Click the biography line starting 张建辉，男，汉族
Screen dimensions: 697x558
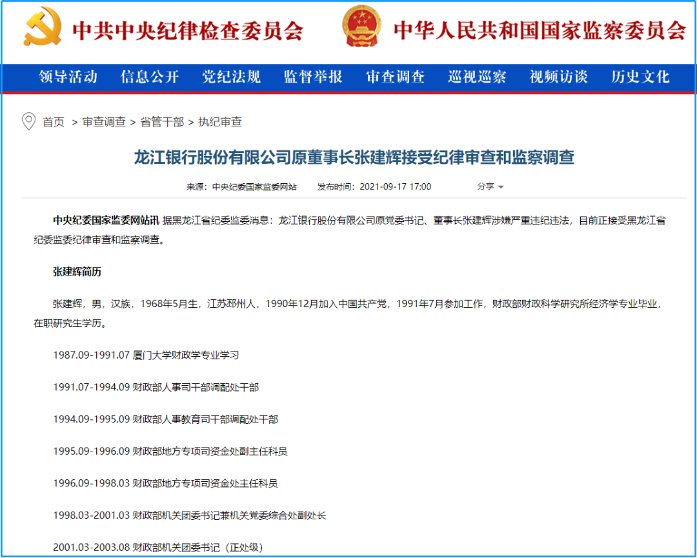358,304
